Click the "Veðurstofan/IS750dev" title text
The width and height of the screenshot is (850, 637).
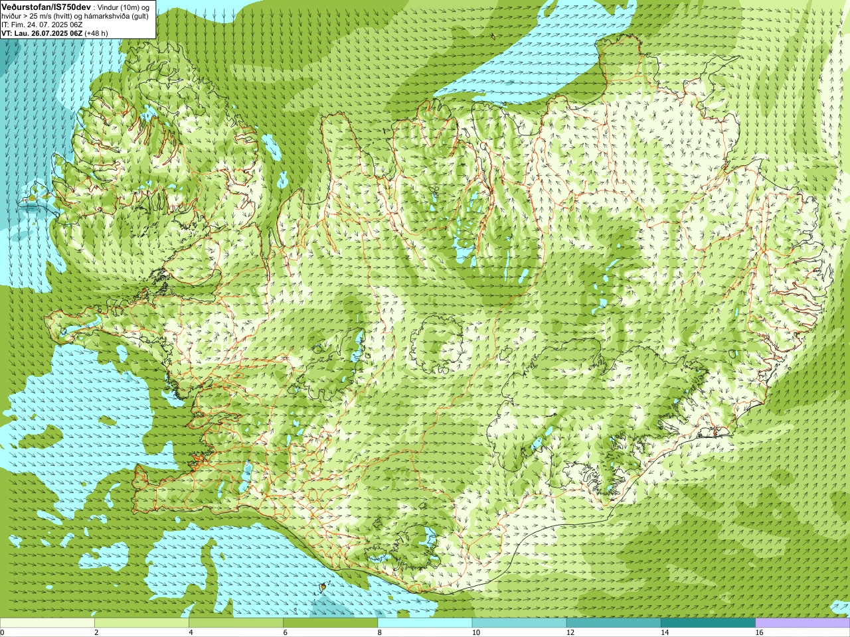[46, 6]
